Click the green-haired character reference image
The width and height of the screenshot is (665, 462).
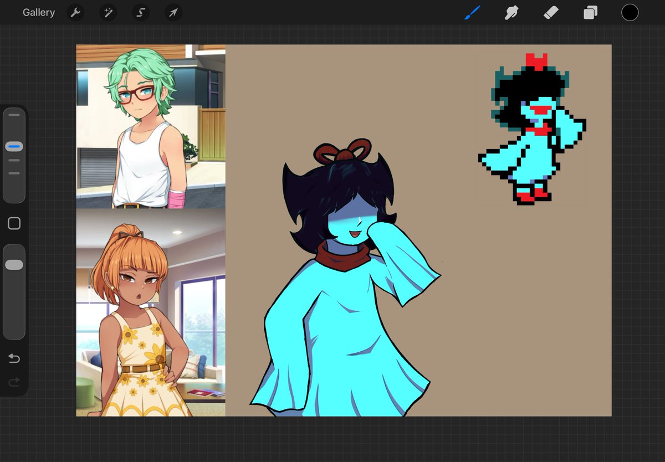point(151,126)
